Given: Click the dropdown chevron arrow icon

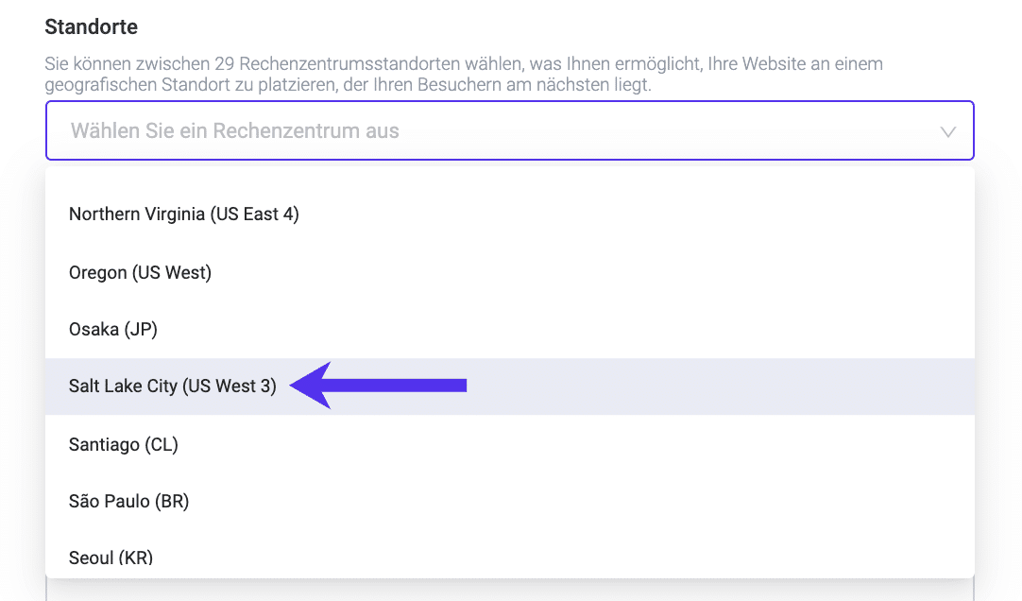Looking at the screenshot, I should pos(947,131).
